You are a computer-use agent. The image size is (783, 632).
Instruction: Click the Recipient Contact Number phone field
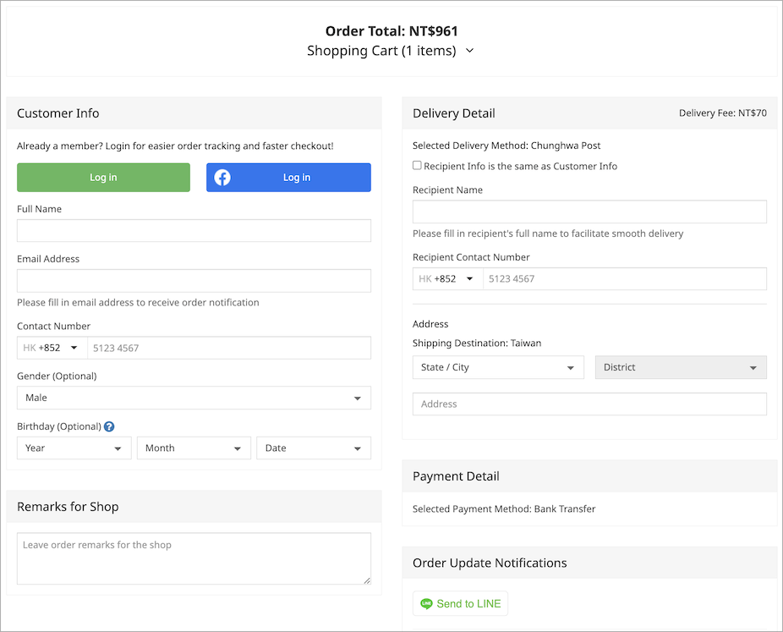click(x=625, y=279)
